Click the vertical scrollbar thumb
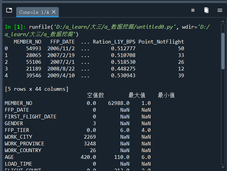The height and width of the screenshot is (171, 227). pyautogui.click(x=223, y=51)
